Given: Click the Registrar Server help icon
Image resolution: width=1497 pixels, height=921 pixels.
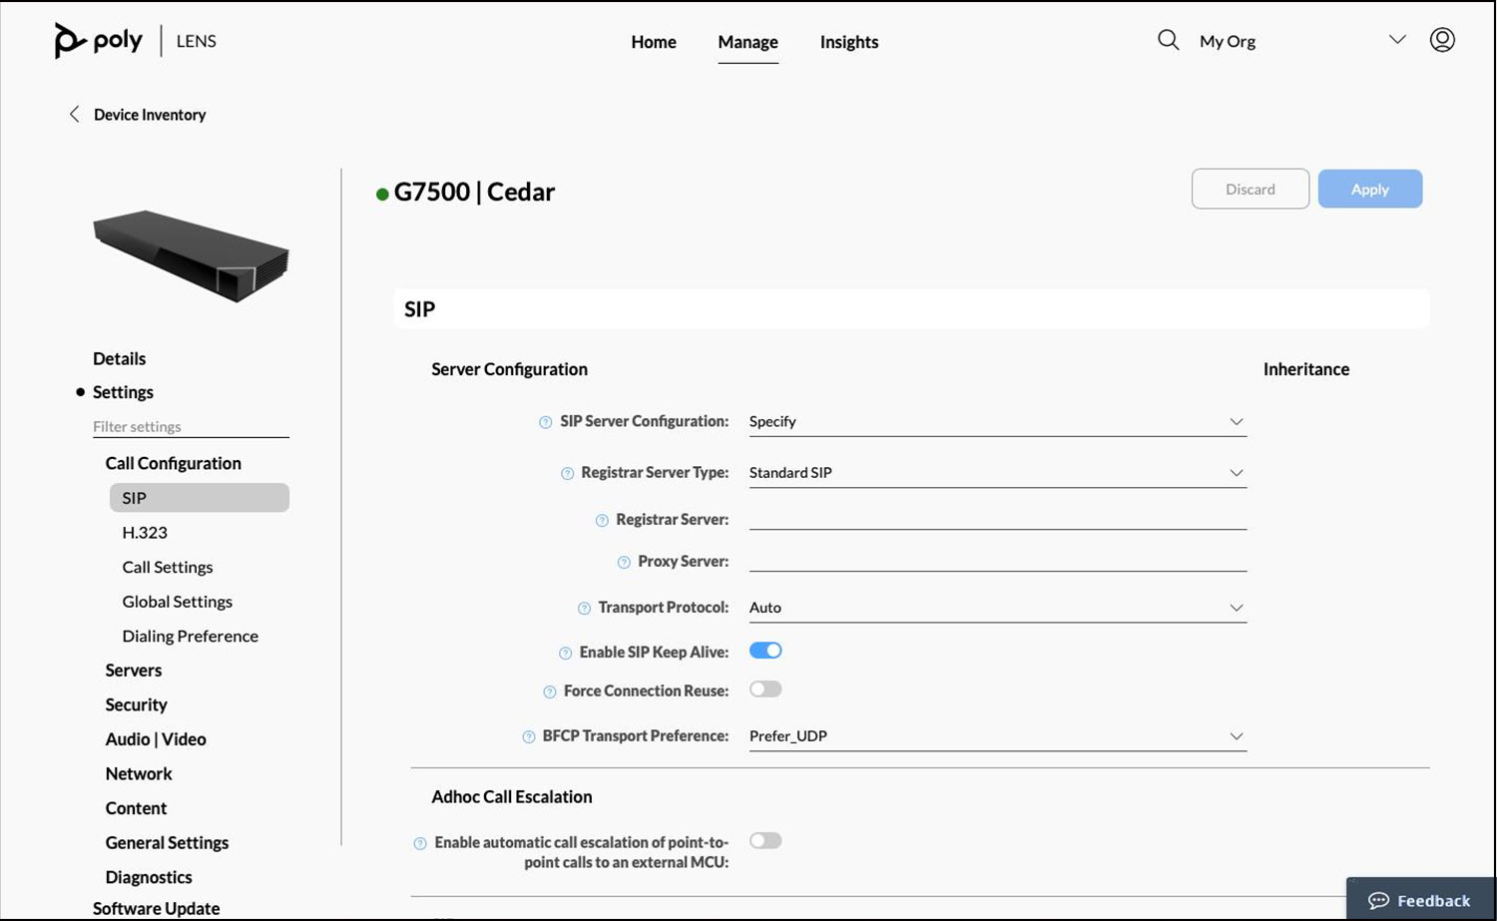Looking at the screenshot, I should [x=601, y=520].
